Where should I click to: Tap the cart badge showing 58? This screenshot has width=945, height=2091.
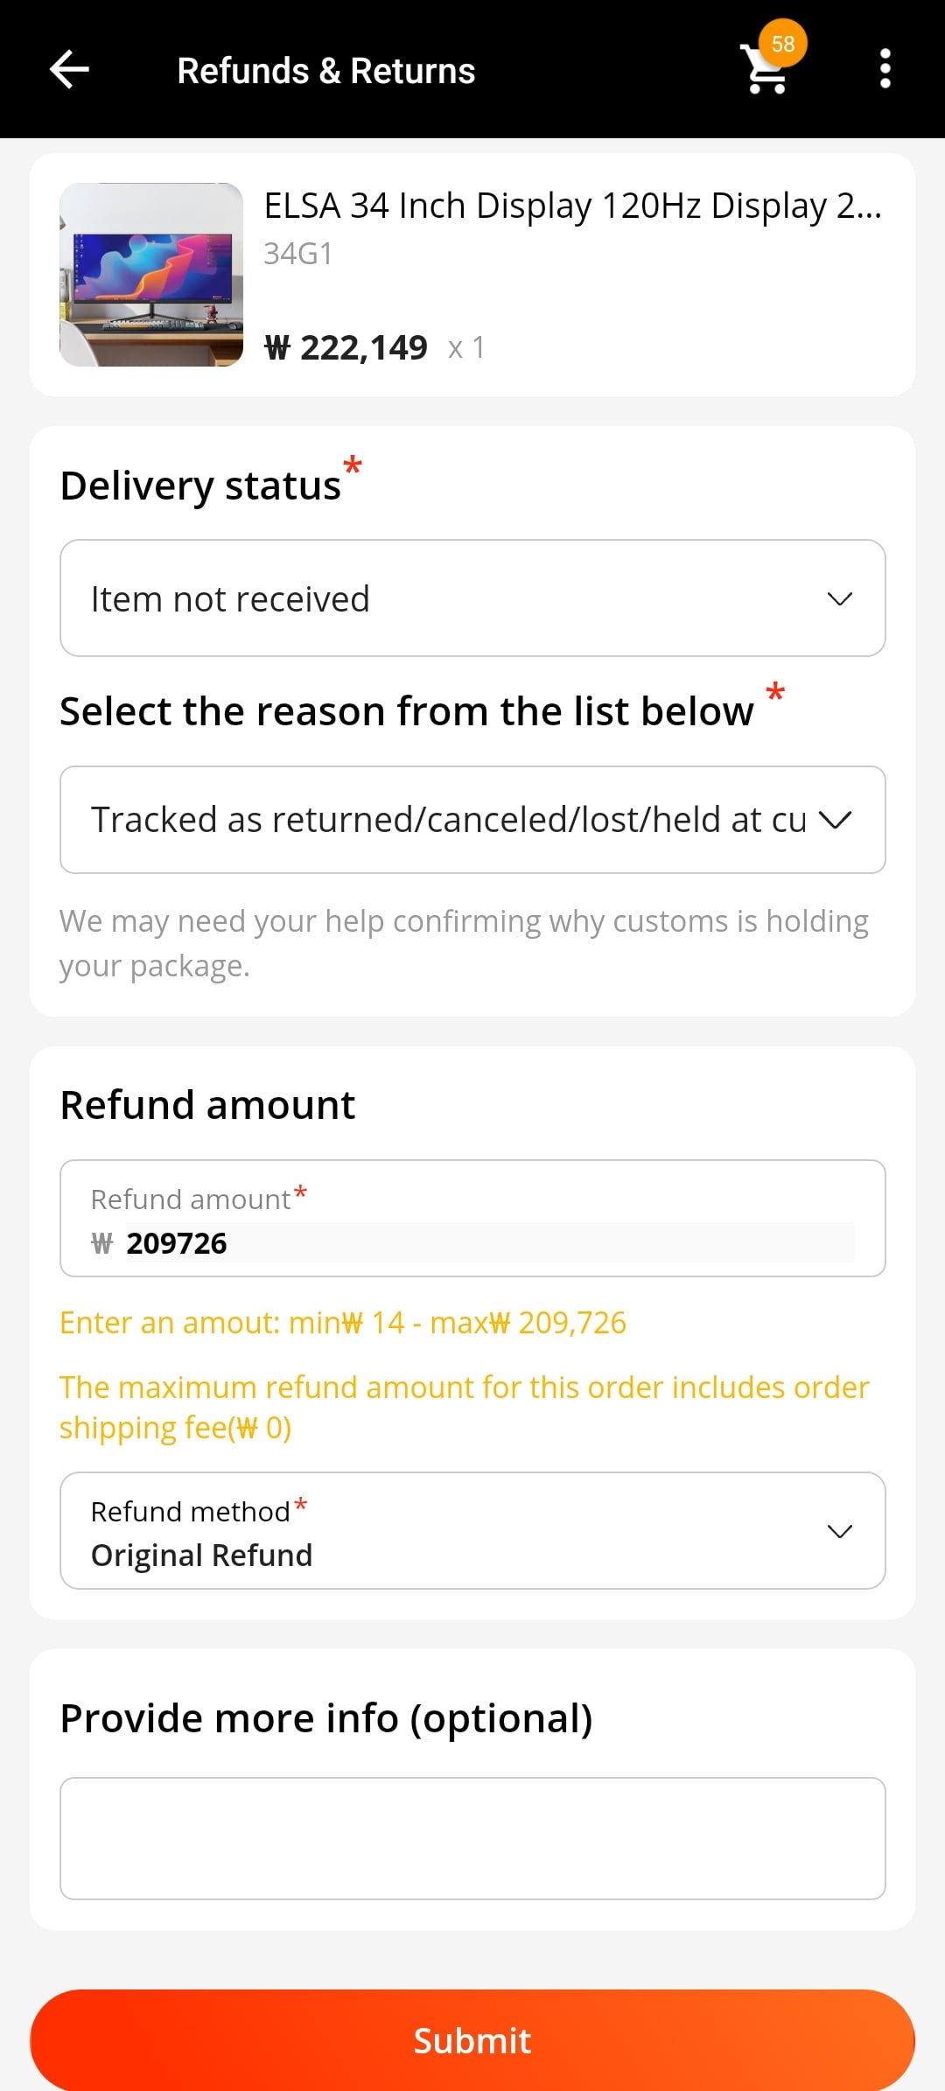(783, 43)
